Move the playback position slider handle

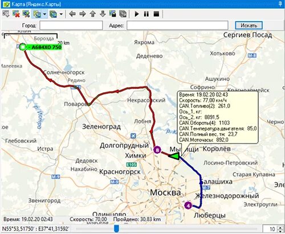(x=116, y=228)
